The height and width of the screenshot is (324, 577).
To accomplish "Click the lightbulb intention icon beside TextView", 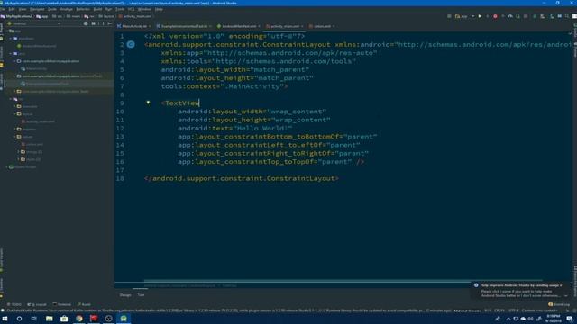I will click(x=148, y=103).
